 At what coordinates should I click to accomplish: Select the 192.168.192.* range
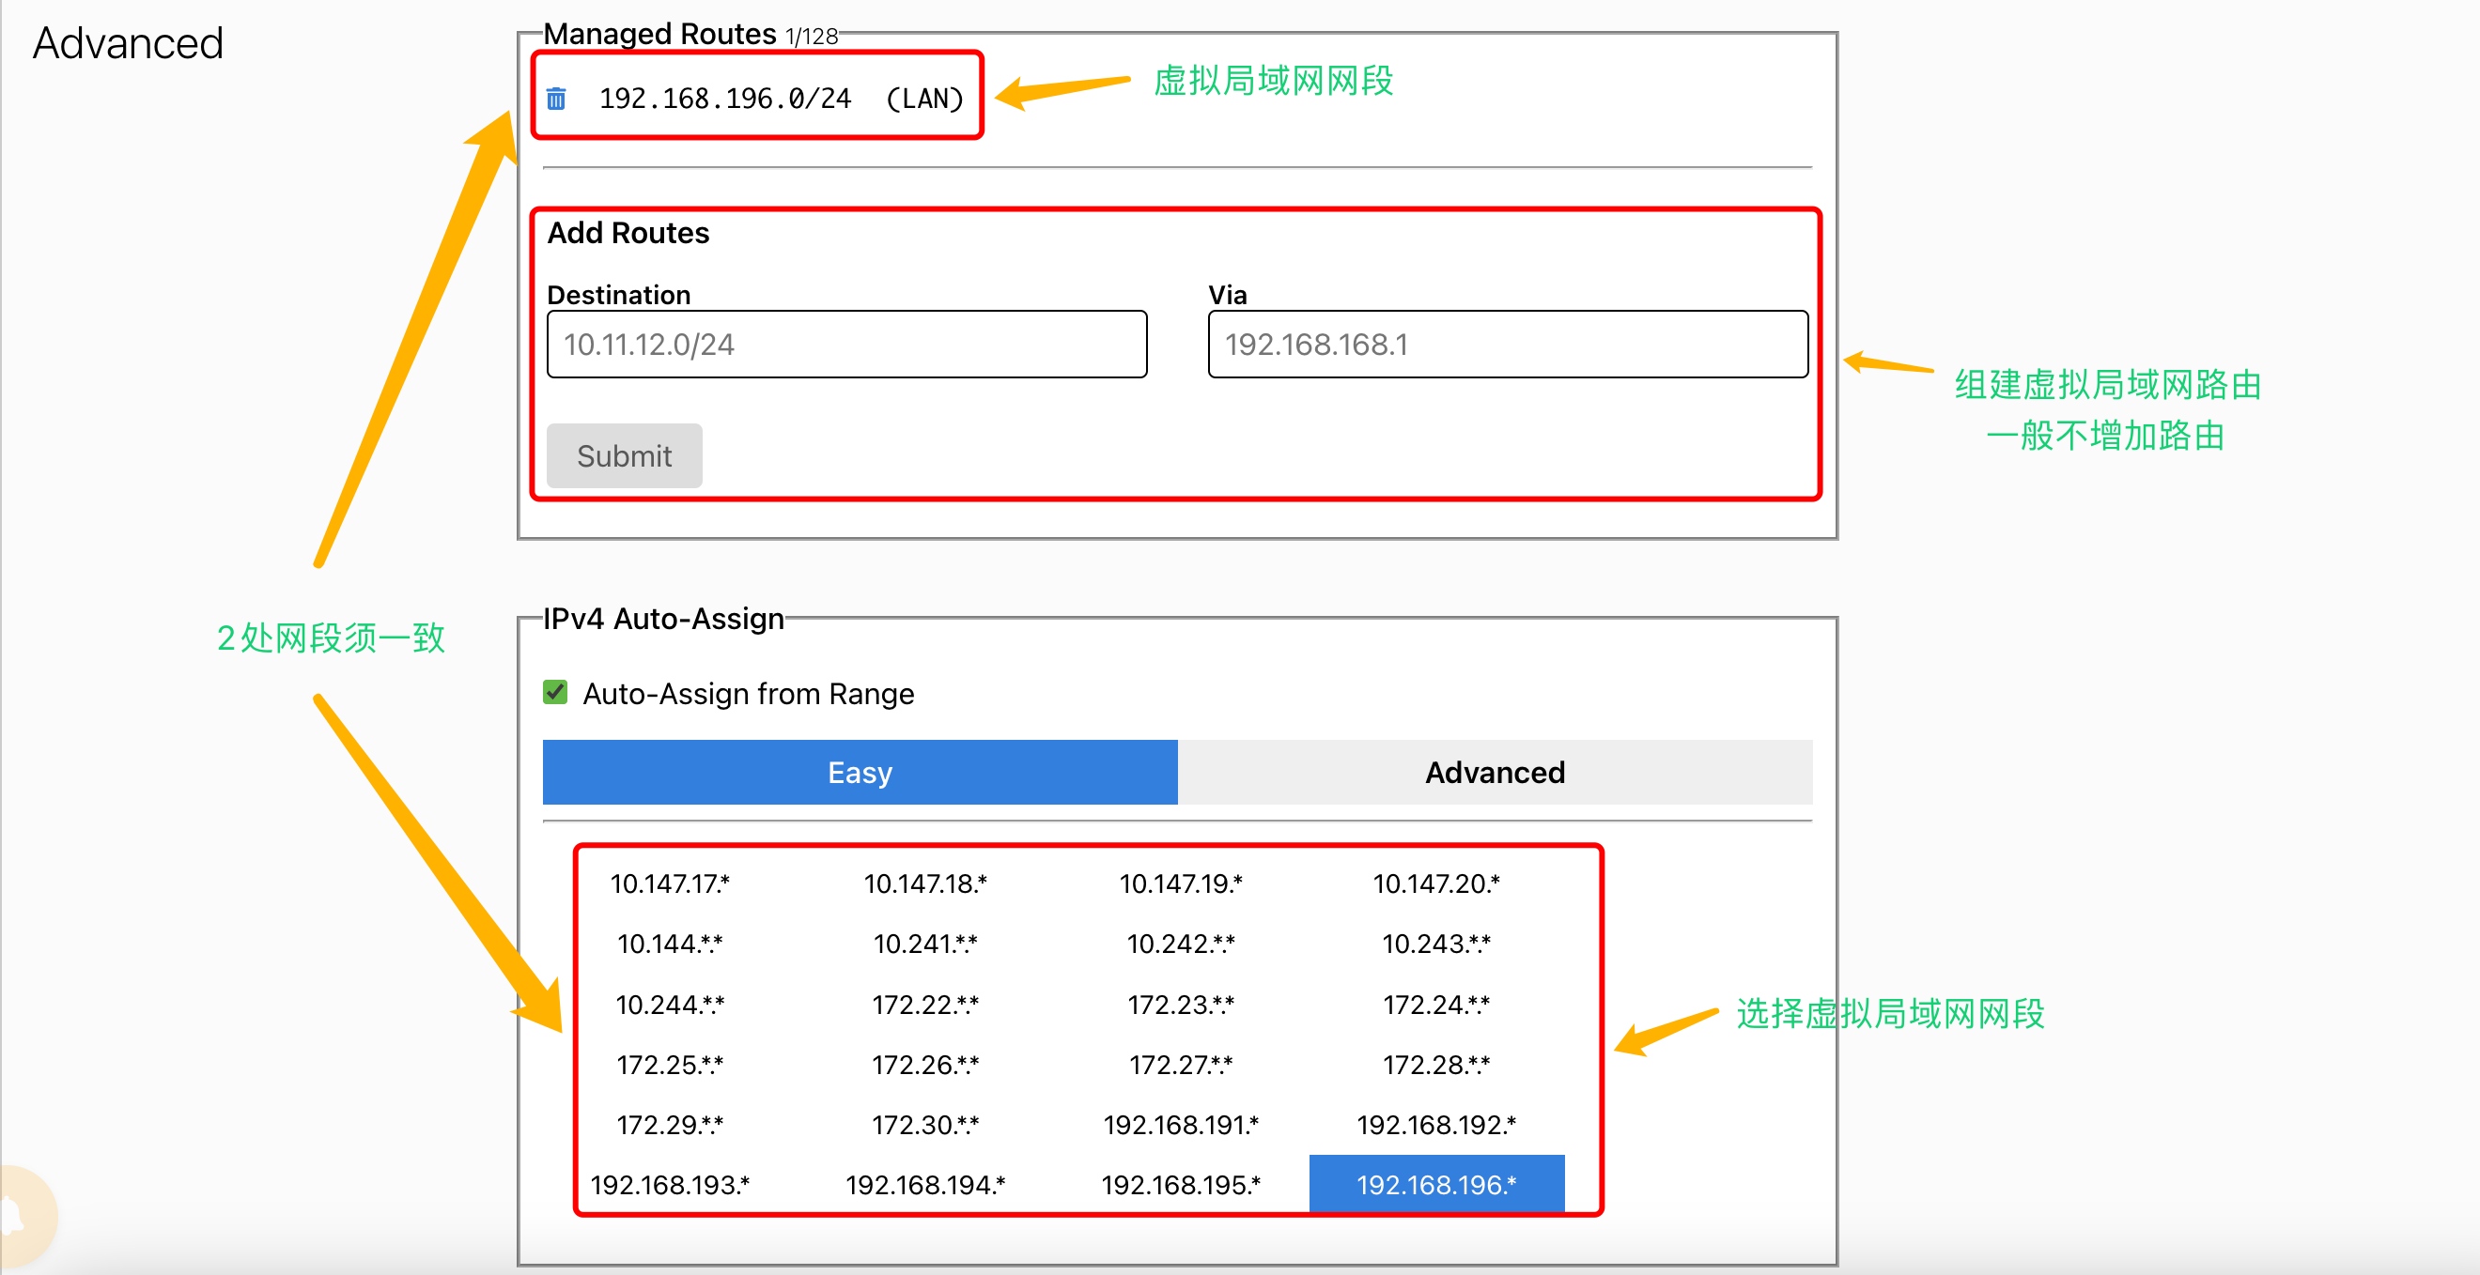pyautogui.click(x=1436, y=1125)
